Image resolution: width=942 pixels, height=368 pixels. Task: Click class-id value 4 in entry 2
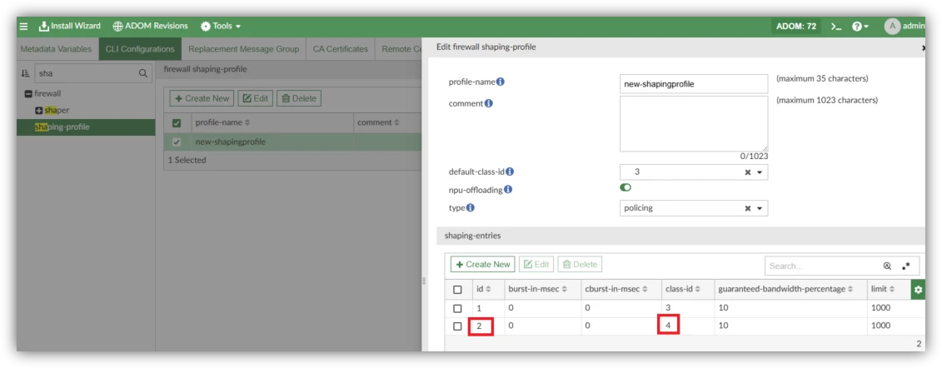click(668, 326)
